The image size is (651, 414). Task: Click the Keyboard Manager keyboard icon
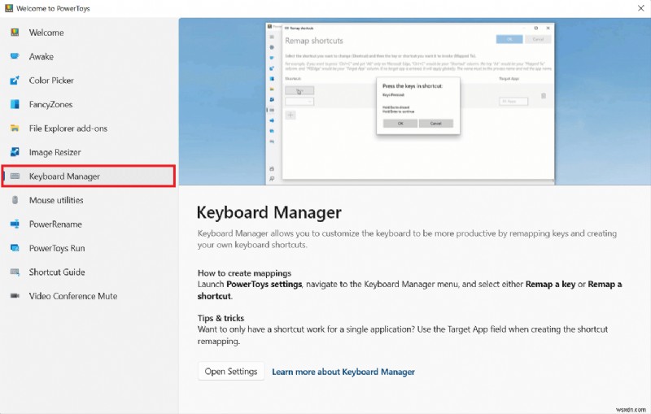(15, 176)
